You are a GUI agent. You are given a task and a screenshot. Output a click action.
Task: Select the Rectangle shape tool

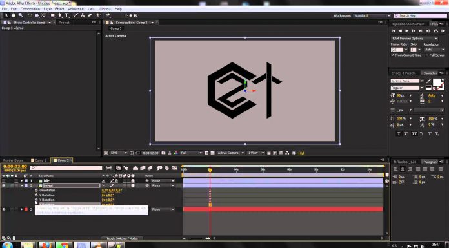(x=53, y=15)
